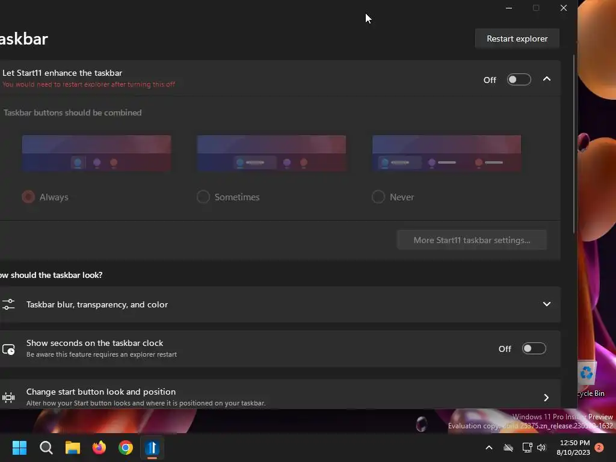Open the clock showing 12:50 PM

coord(573,448)
